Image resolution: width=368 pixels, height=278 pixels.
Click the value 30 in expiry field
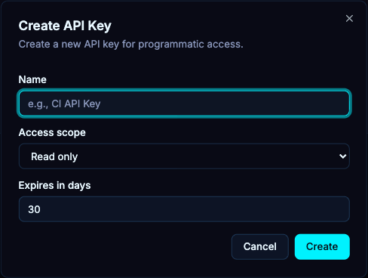coord(34,209)
